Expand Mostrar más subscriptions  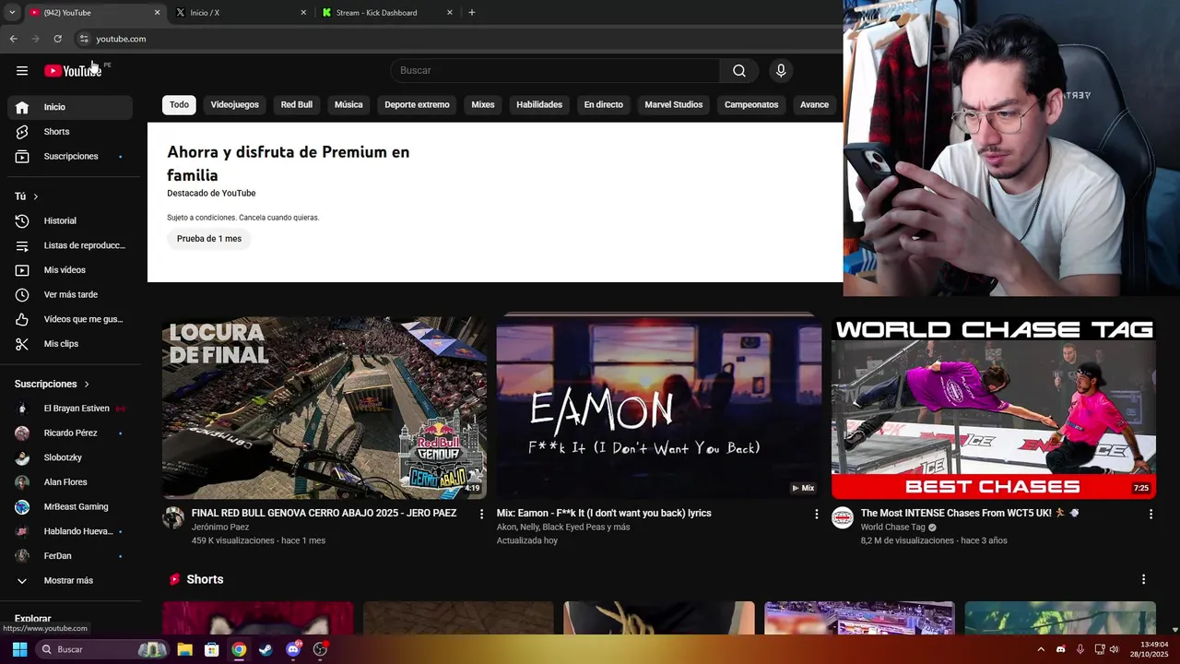[x=70, y=580]
